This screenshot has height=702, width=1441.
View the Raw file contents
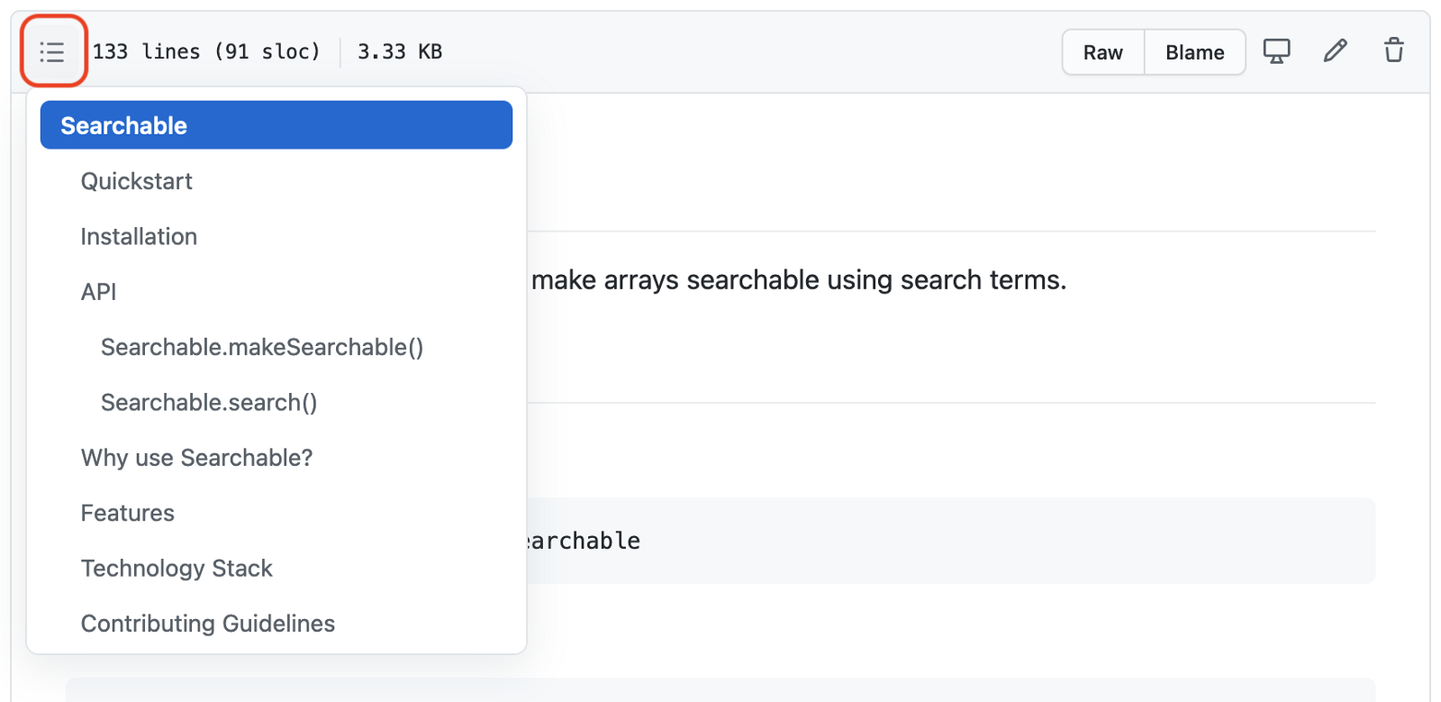pyautogui.click(x=1102, y=52)
